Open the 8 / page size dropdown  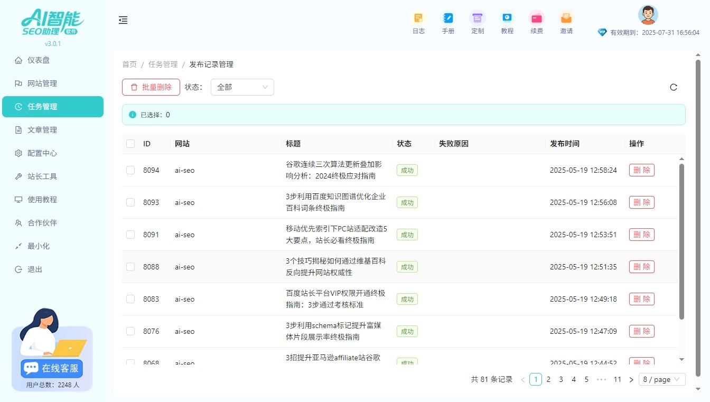[662, 379]
